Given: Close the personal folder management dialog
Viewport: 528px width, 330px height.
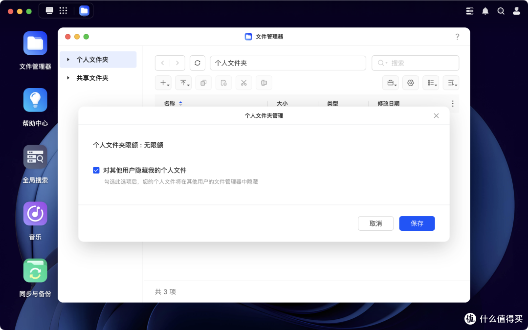Looking at the screenshot, I should pos(437,116).
